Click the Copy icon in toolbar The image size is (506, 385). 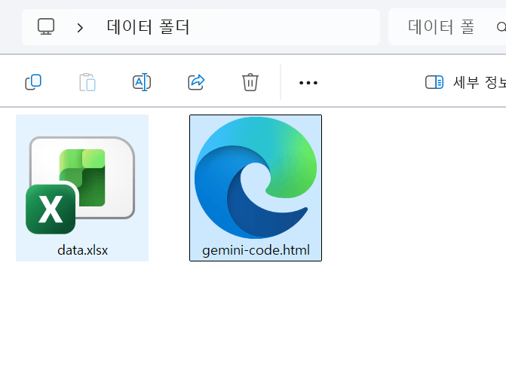(x=33, y=82)
